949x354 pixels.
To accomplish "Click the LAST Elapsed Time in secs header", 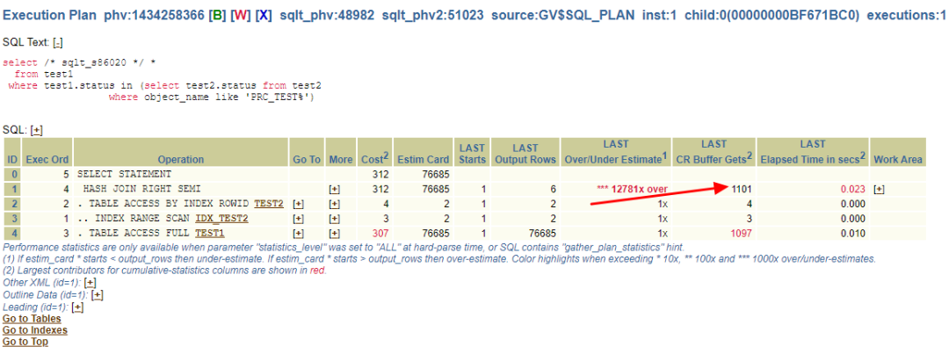I will [x=812, y=152].
